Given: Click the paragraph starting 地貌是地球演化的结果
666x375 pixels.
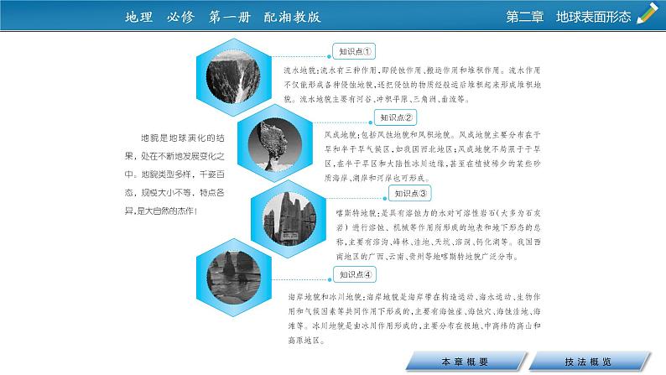Looking at the screenshot, I should [x=174, y=174].
